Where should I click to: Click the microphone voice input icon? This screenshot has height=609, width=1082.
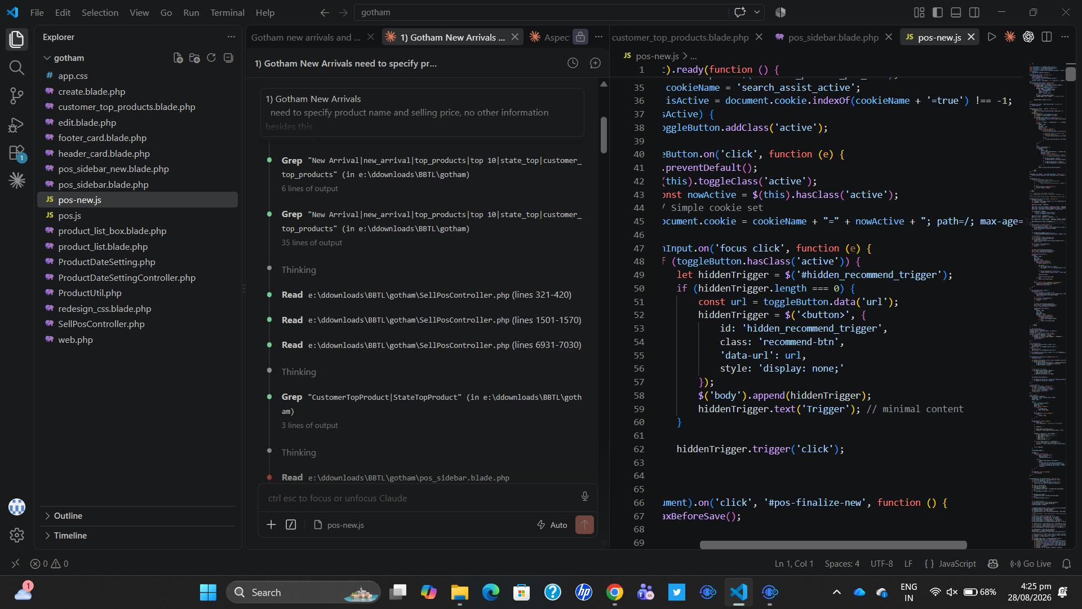[x=585, y=496]
